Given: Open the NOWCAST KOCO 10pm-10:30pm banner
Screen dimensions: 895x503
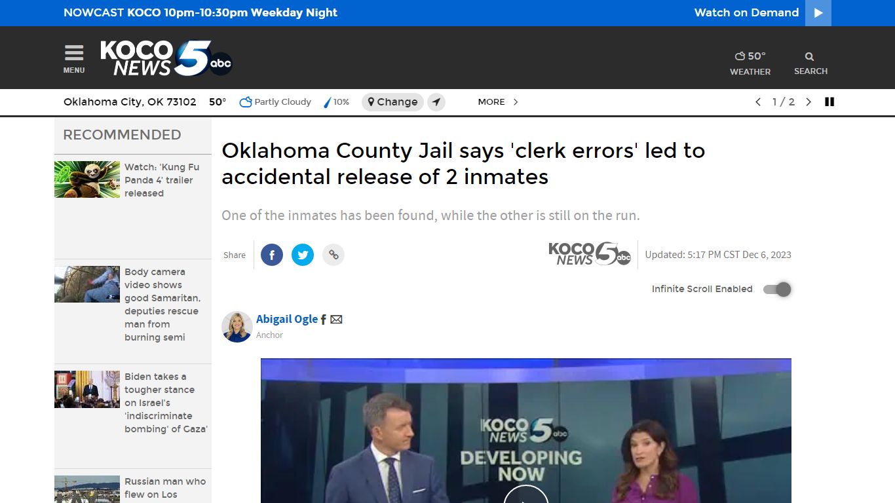Looking at the screenshot, I should [x=200, y=12].
